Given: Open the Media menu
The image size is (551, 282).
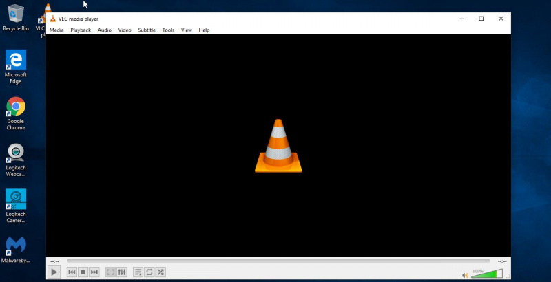Looking at the screenshot, I should click(x=56, y=30).
